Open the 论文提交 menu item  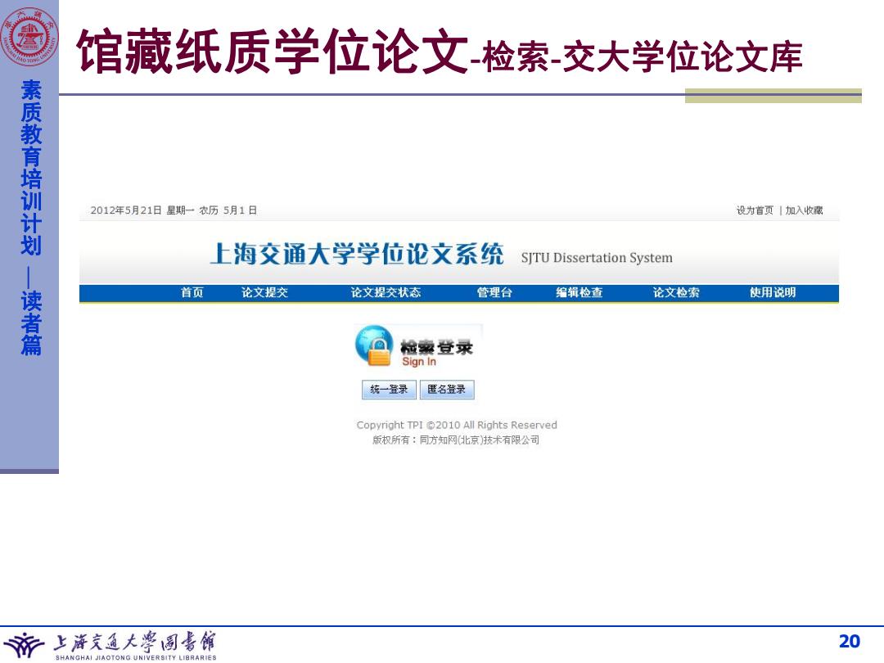(264, 292)
